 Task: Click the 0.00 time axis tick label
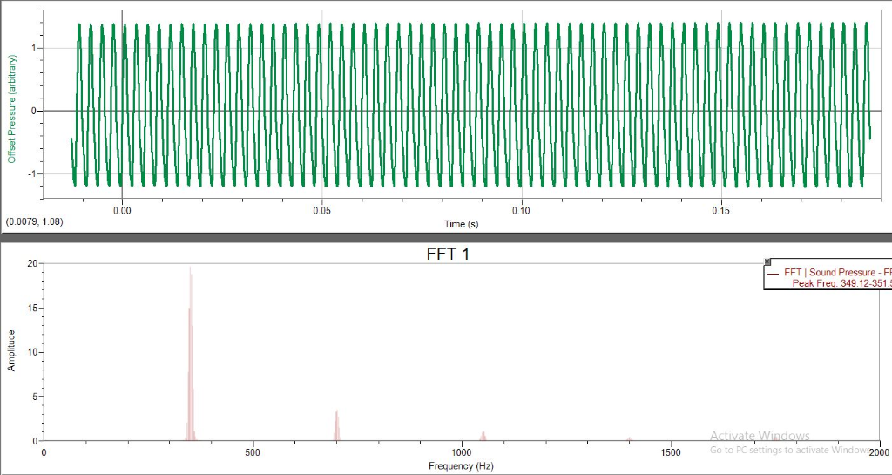tap(122, 210)
